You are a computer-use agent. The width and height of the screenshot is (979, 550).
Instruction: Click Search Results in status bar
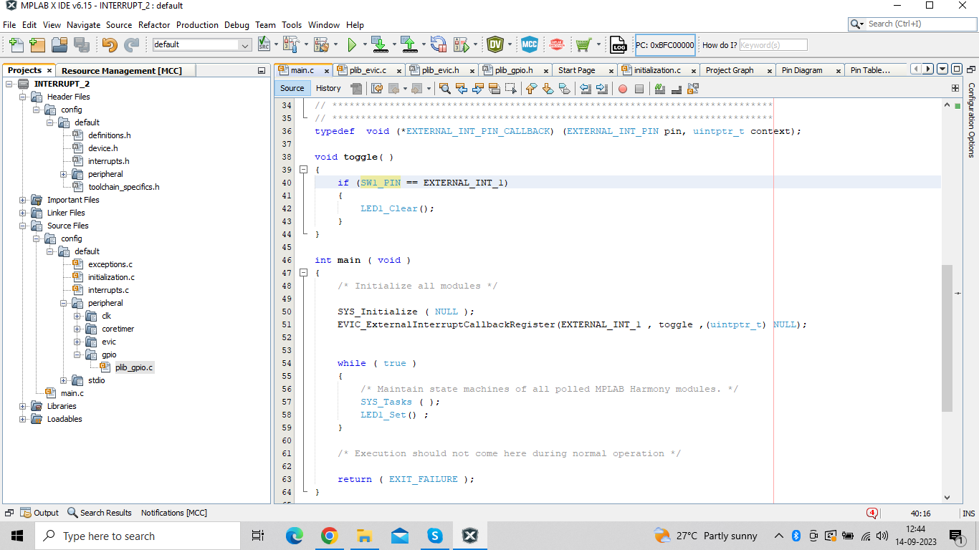[x=100, y=513]
